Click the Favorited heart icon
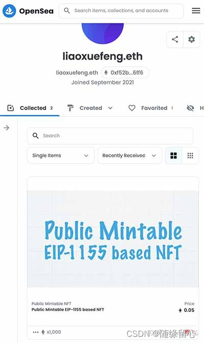 tap(132, 108)
